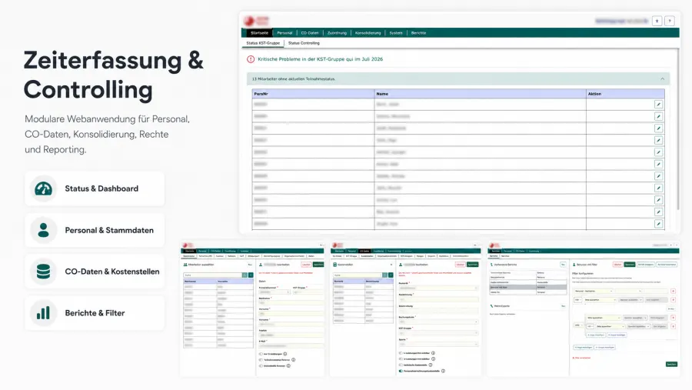Toggle first switch below Sparte in Kostenstellen form
692x390 pixels.
pyautogui.click(x=401, y=353)
